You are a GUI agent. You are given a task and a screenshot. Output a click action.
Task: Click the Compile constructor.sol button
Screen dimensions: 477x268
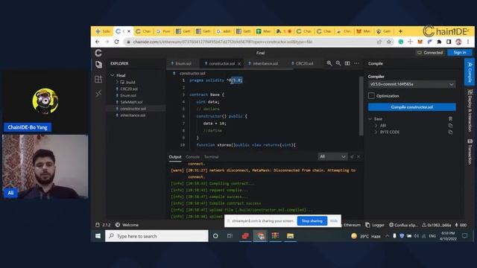tap(412, 107)
